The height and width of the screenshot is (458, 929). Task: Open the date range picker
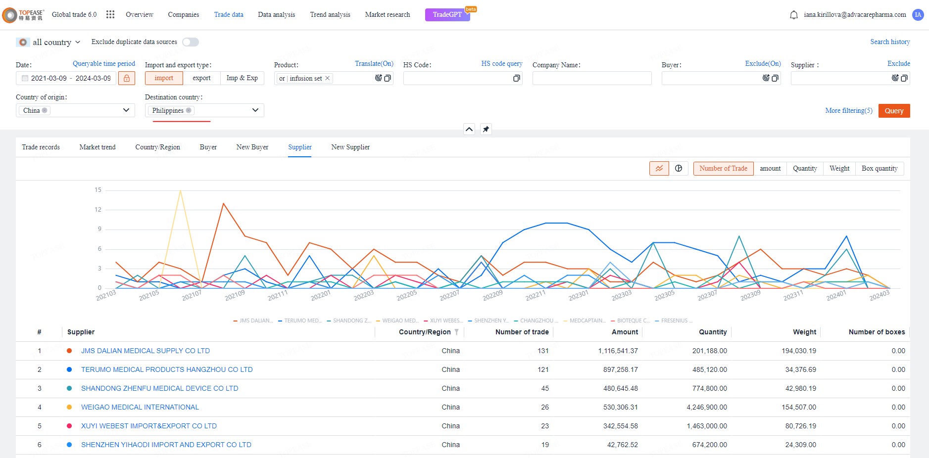(x=66, y=78)
